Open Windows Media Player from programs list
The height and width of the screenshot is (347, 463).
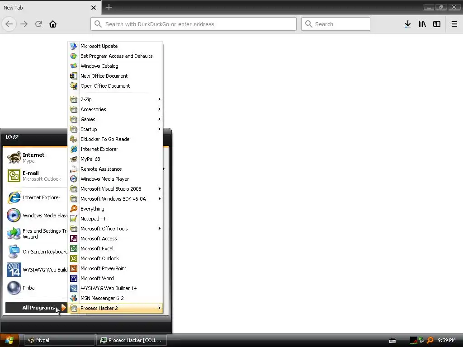click(x=115, y=179)
